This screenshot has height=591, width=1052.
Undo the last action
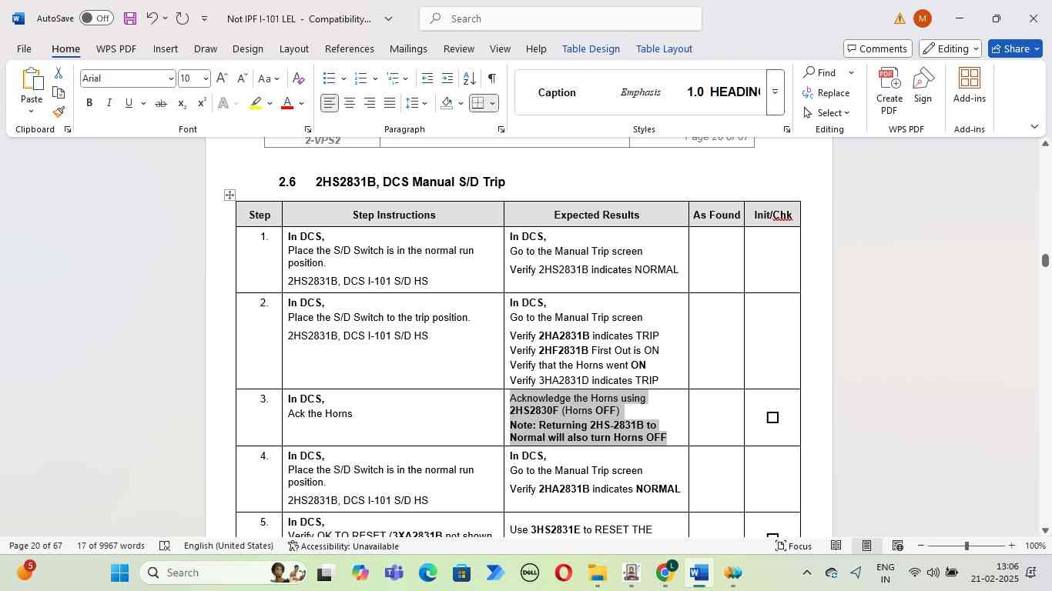[152, 18]
